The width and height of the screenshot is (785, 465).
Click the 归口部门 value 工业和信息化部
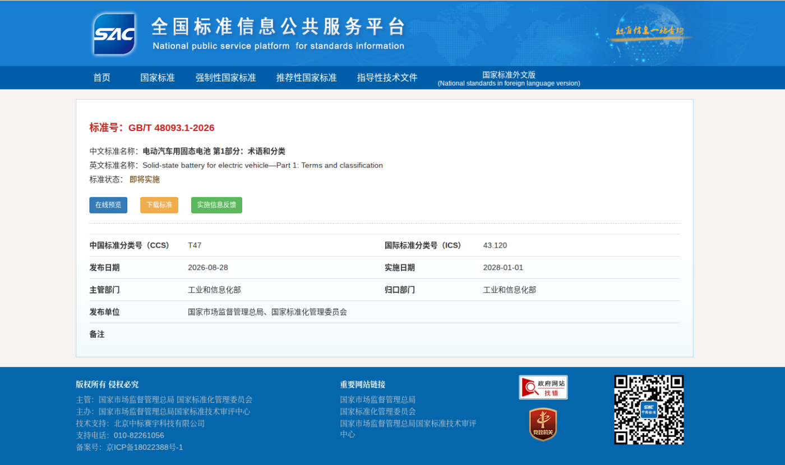[x=510, y=290]
